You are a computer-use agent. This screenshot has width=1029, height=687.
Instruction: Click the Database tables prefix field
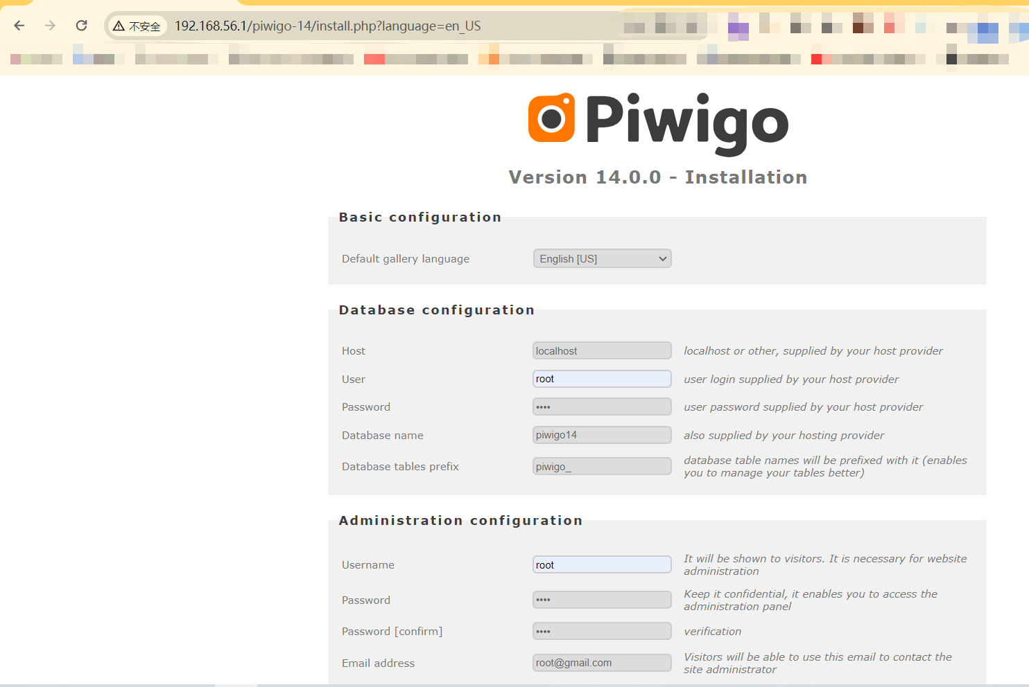(601, 466)
